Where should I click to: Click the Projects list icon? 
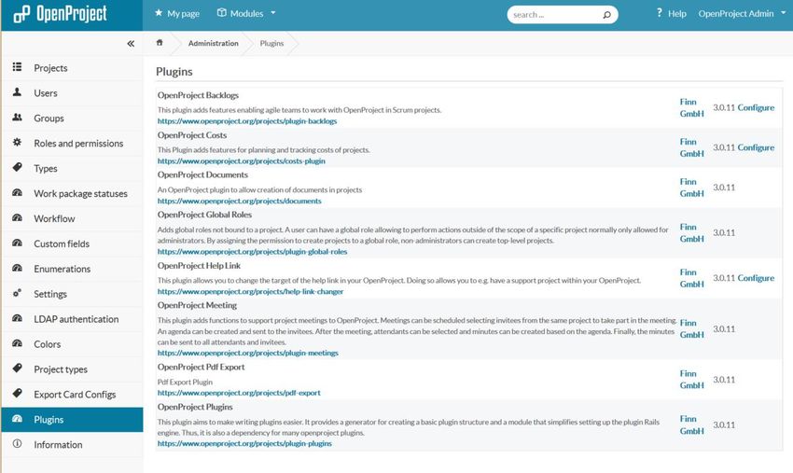pos(17,67)
